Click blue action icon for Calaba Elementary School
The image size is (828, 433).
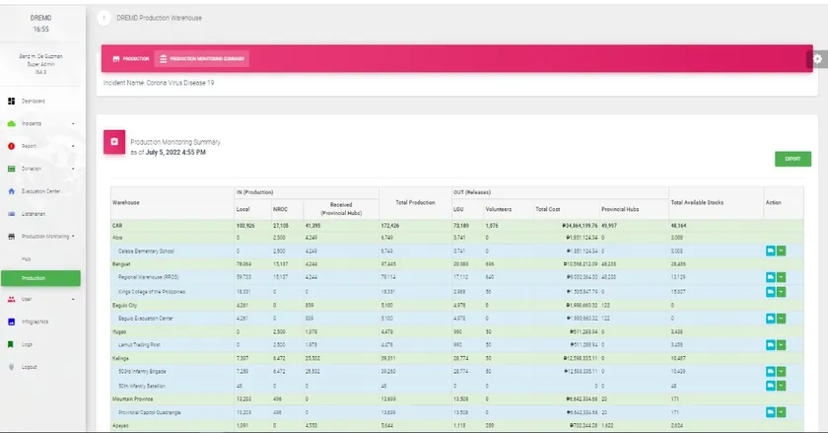click(771, 251)
